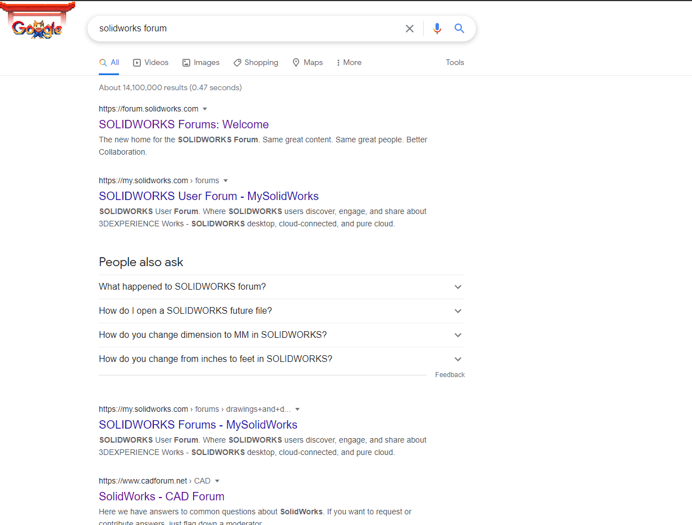The image size is (692, 525).
Task: Click the Feedback link under People also ask
Action: click(x=450, y=375)
